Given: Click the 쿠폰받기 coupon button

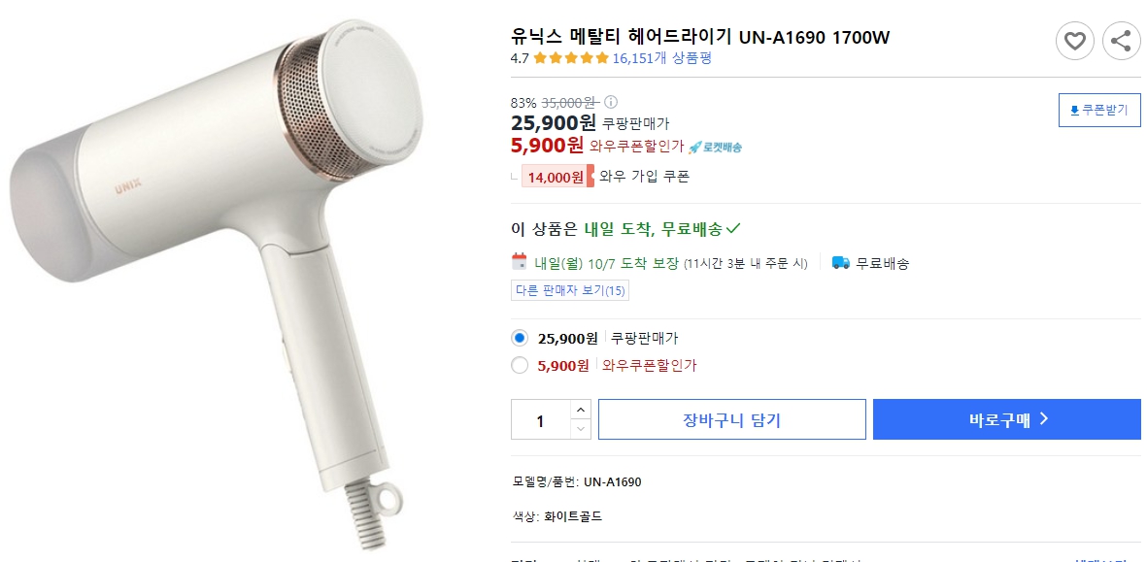Looking at the screenshot, I should (1098, 110).
